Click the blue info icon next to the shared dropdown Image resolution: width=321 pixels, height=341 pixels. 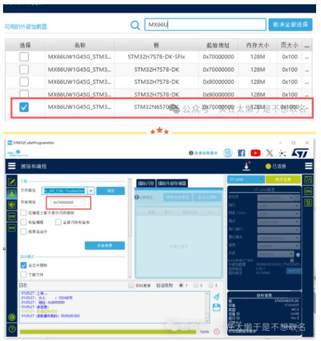[x=298, y=255]
